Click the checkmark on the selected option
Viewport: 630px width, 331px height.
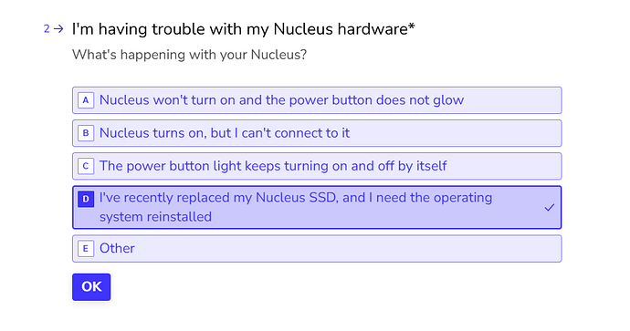(x=550, y=207)
